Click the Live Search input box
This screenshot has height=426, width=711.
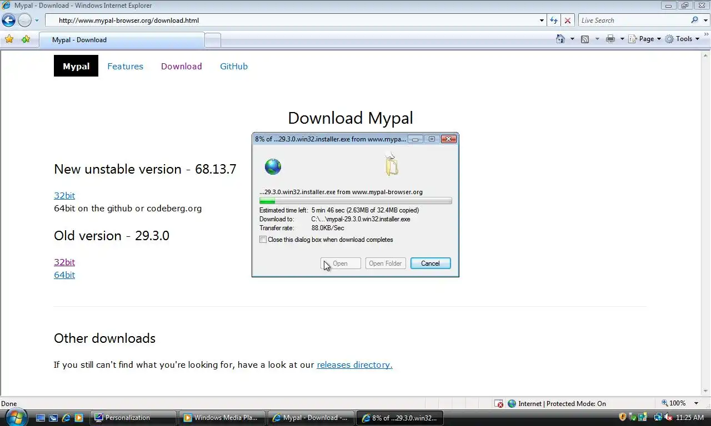[633, 21]
